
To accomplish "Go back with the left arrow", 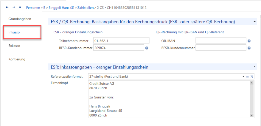I will [7, 7].
